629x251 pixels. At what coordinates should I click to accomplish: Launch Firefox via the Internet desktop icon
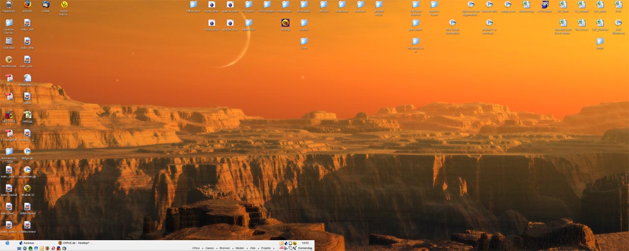click(x=27, y=4)
